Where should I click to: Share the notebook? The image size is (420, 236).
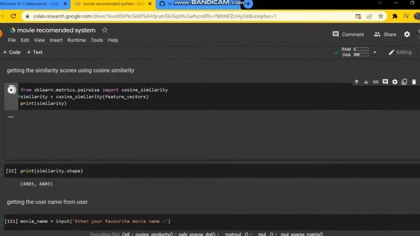pyautogui.click(x=385, y=34)
